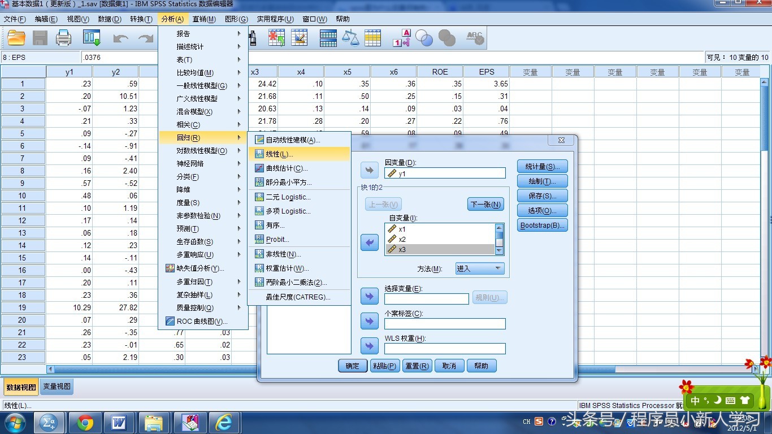
Task: Click the 统计量(S)... button
Action: click(x=543, y=166)
